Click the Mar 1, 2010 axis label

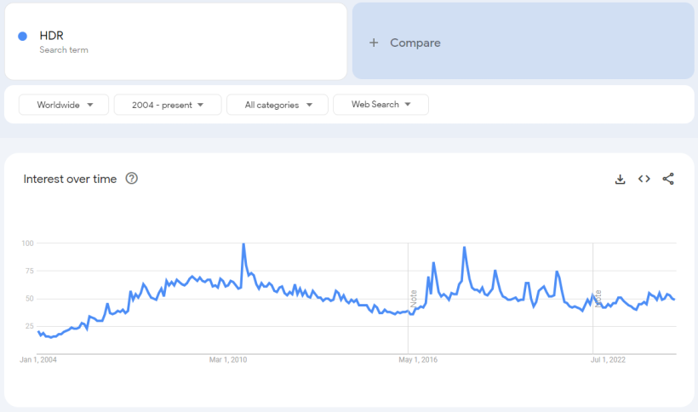(x=227, y=360)
